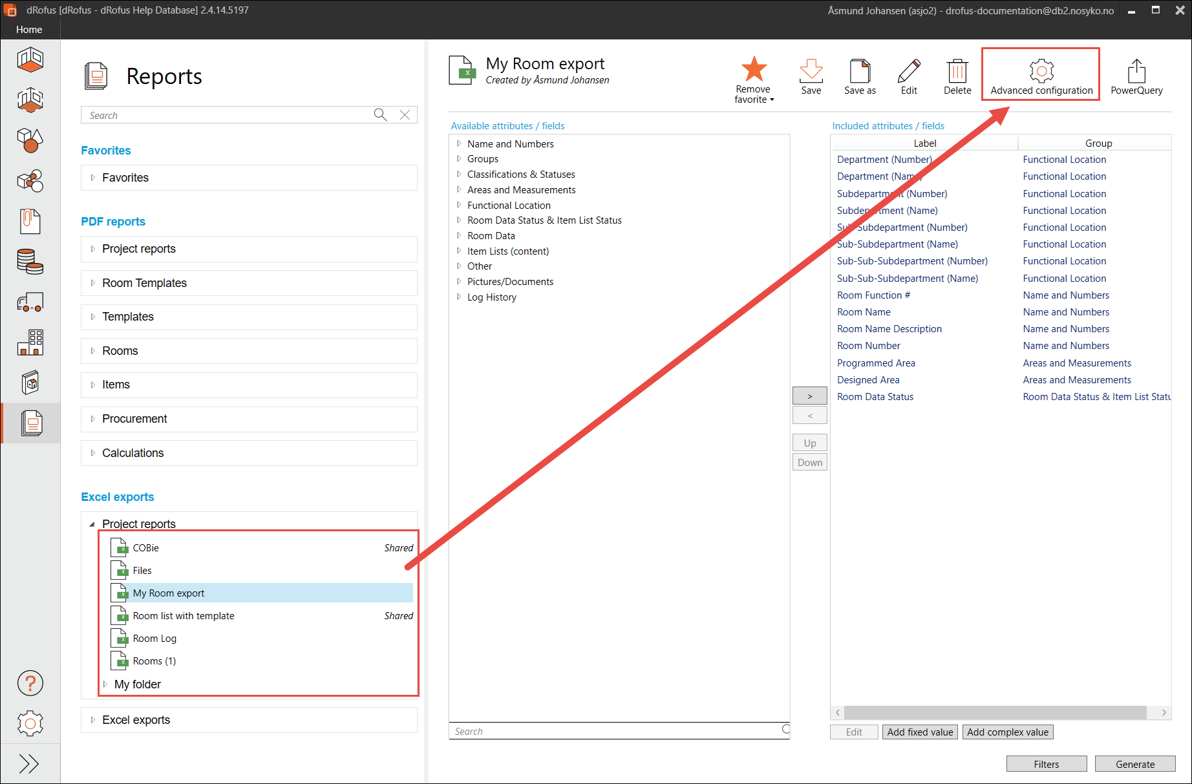
Task: Expand Functional Location available attributes
Action: (459, 205)
